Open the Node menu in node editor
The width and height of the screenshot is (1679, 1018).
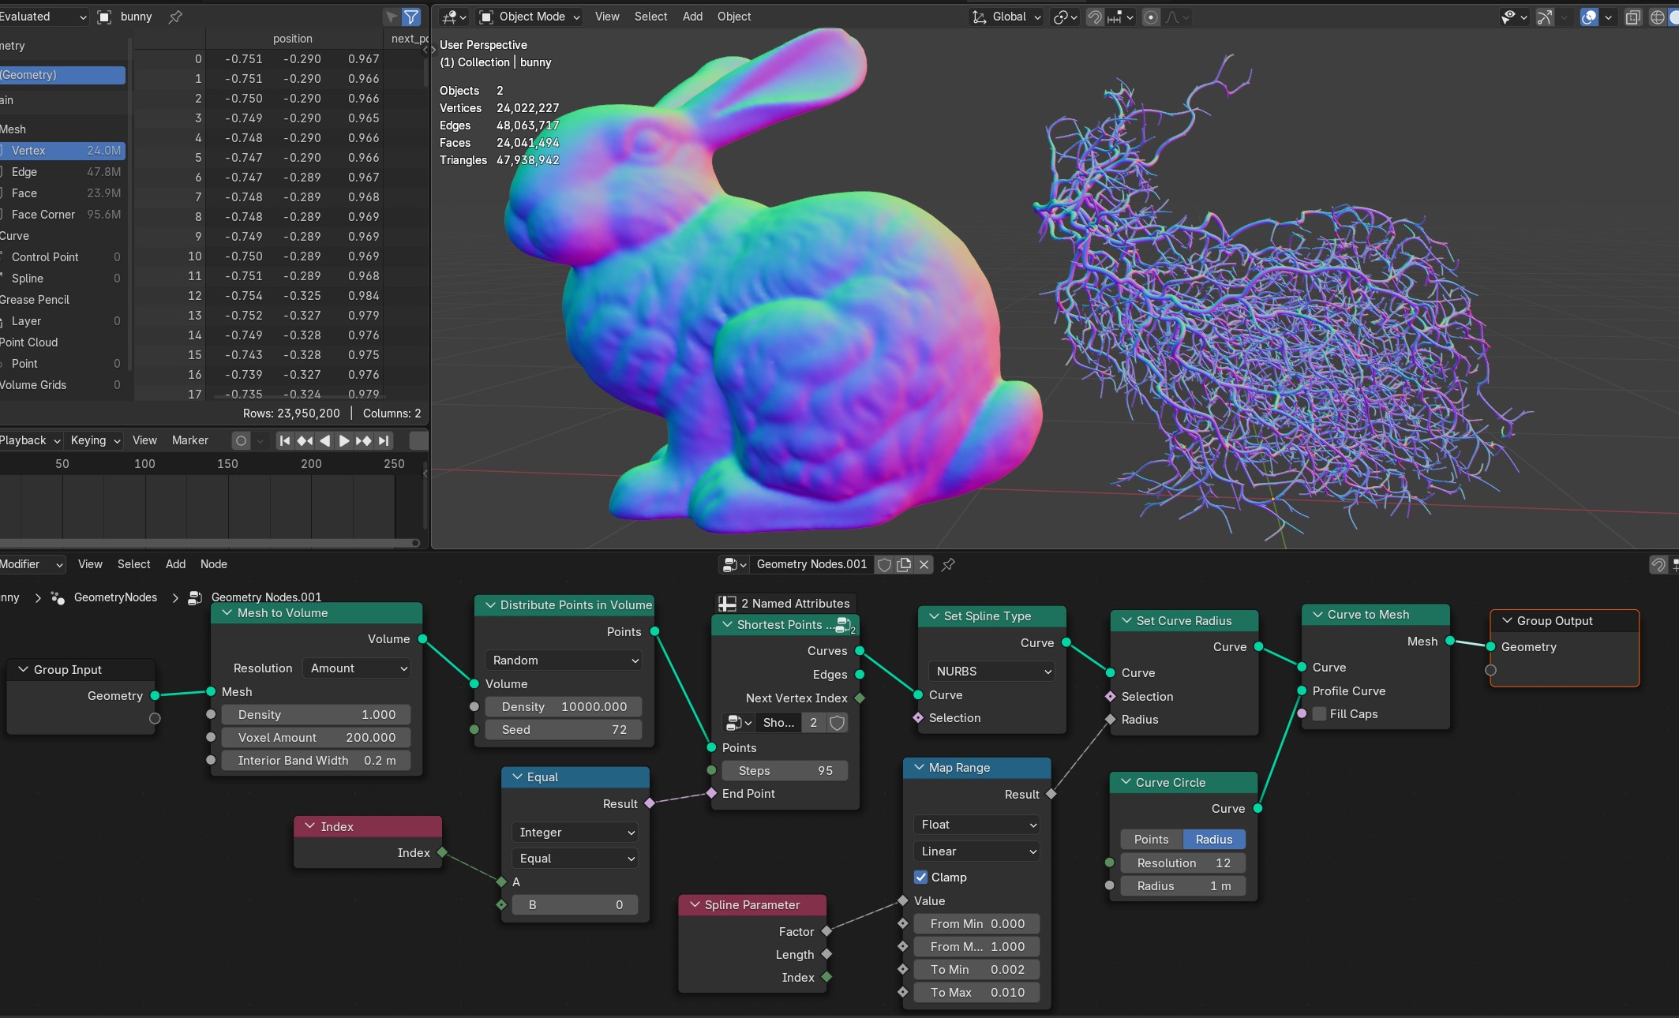213,564
